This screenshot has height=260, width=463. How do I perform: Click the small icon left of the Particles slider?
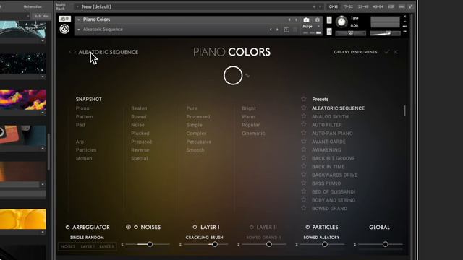297,244
